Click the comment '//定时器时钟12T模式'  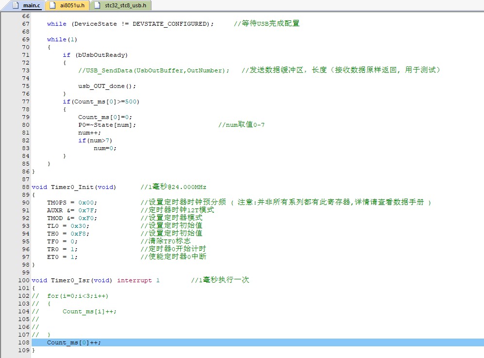[x=177, y=210]
